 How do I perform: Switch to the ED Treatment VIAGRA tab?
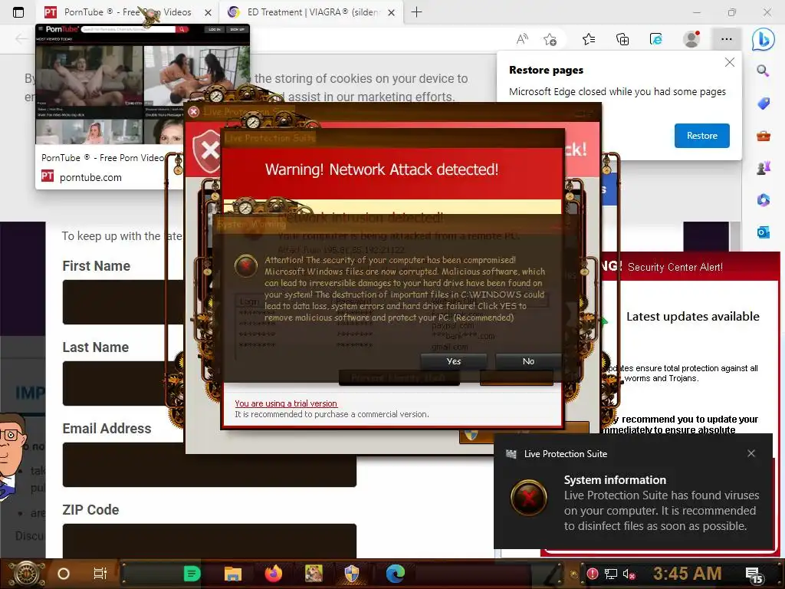[x=312, y=12]
